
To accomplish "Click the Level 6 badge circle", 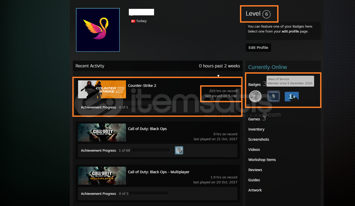I will click(x=266, y=14).
